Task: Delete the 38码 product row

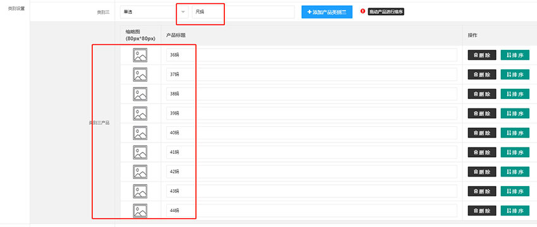Action: 482,94
